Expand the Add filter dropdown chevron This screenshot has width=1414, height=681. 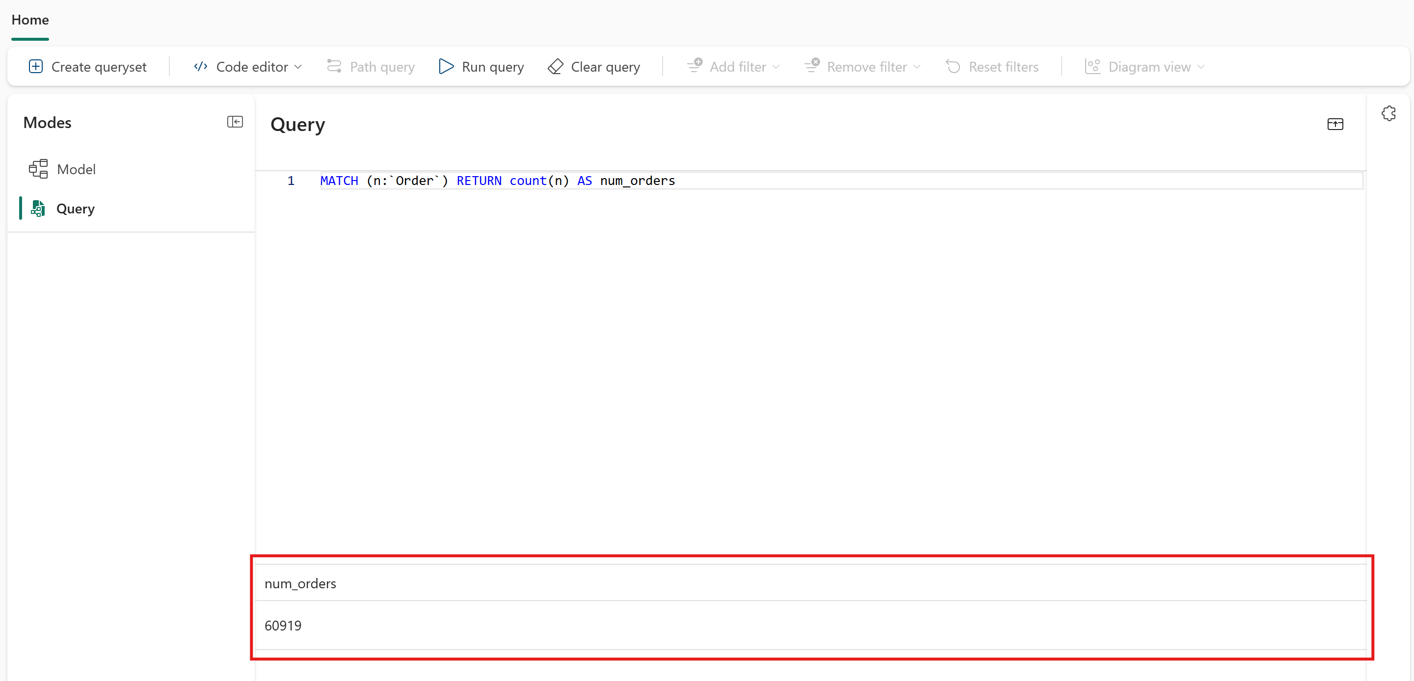pos(775,67)
